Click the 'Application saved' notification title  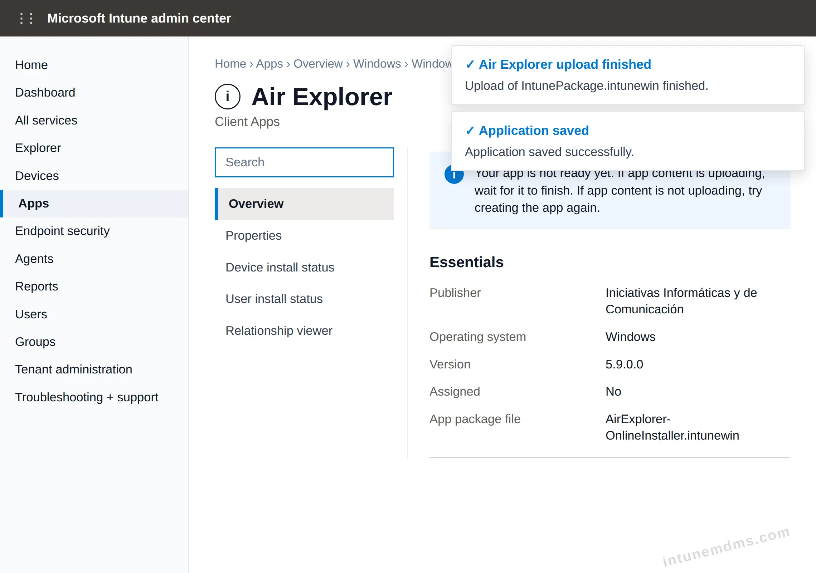534,131
